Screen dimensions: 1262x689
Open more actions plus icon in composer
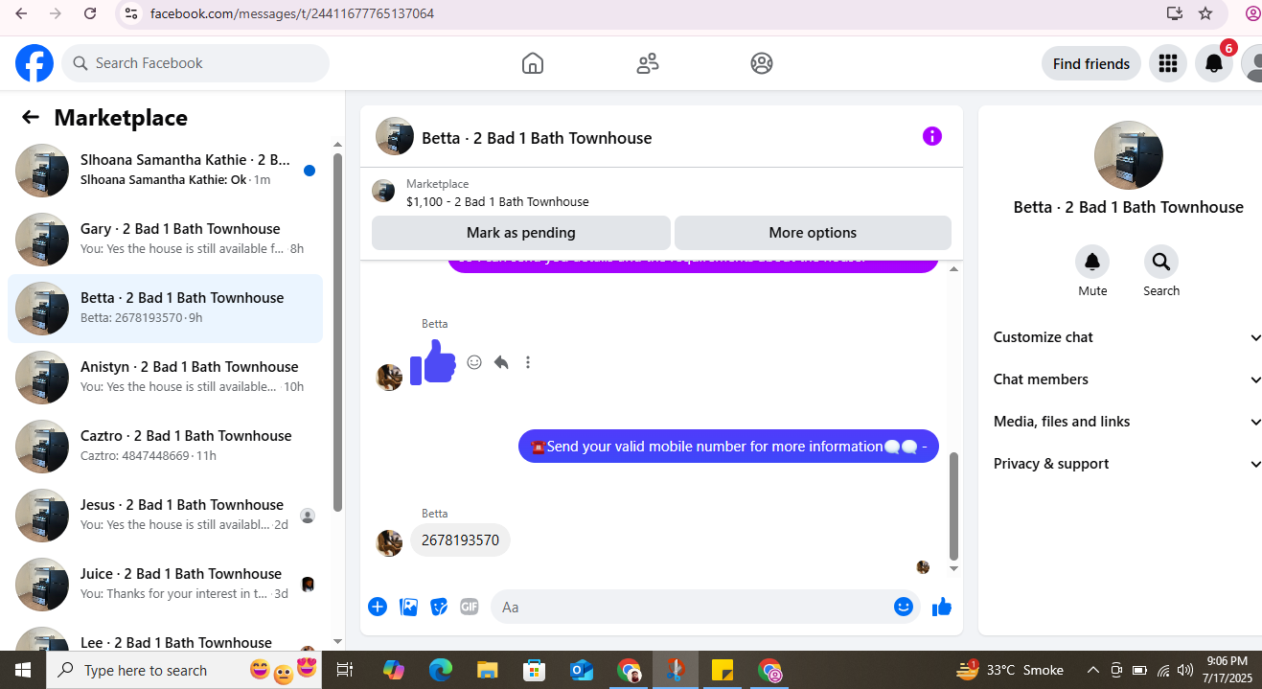378,607
